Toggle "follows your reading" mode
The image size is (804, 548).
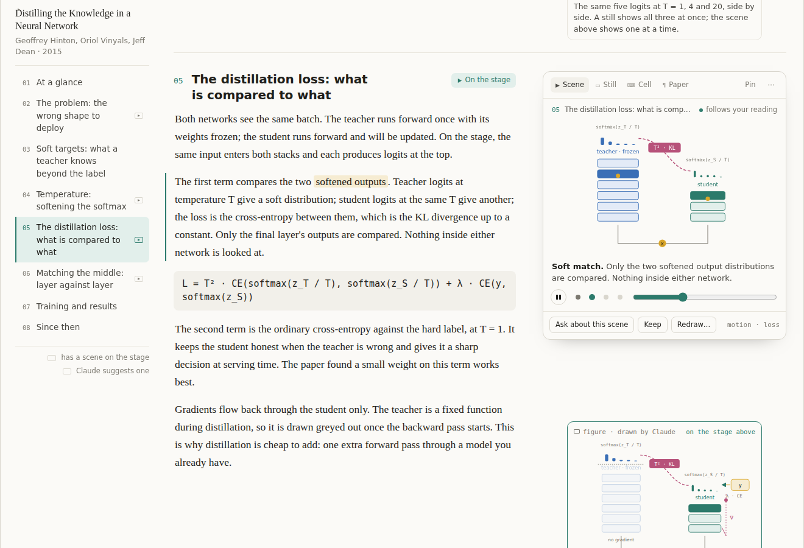click(x=738, y=110)
